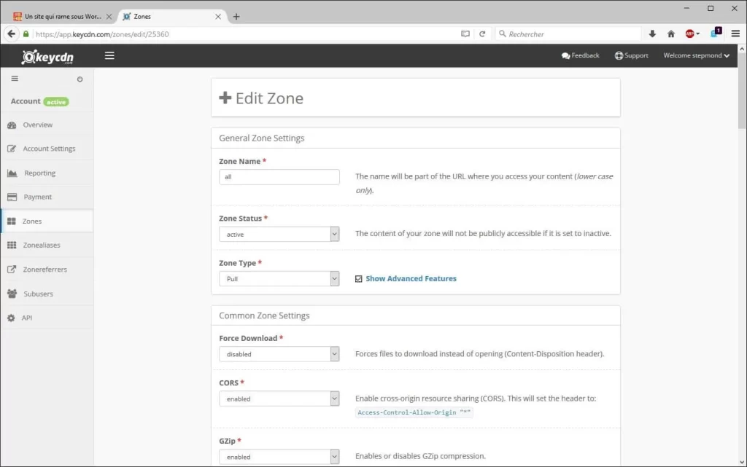Click the browser back arrow button

click(x=12, y=34)
